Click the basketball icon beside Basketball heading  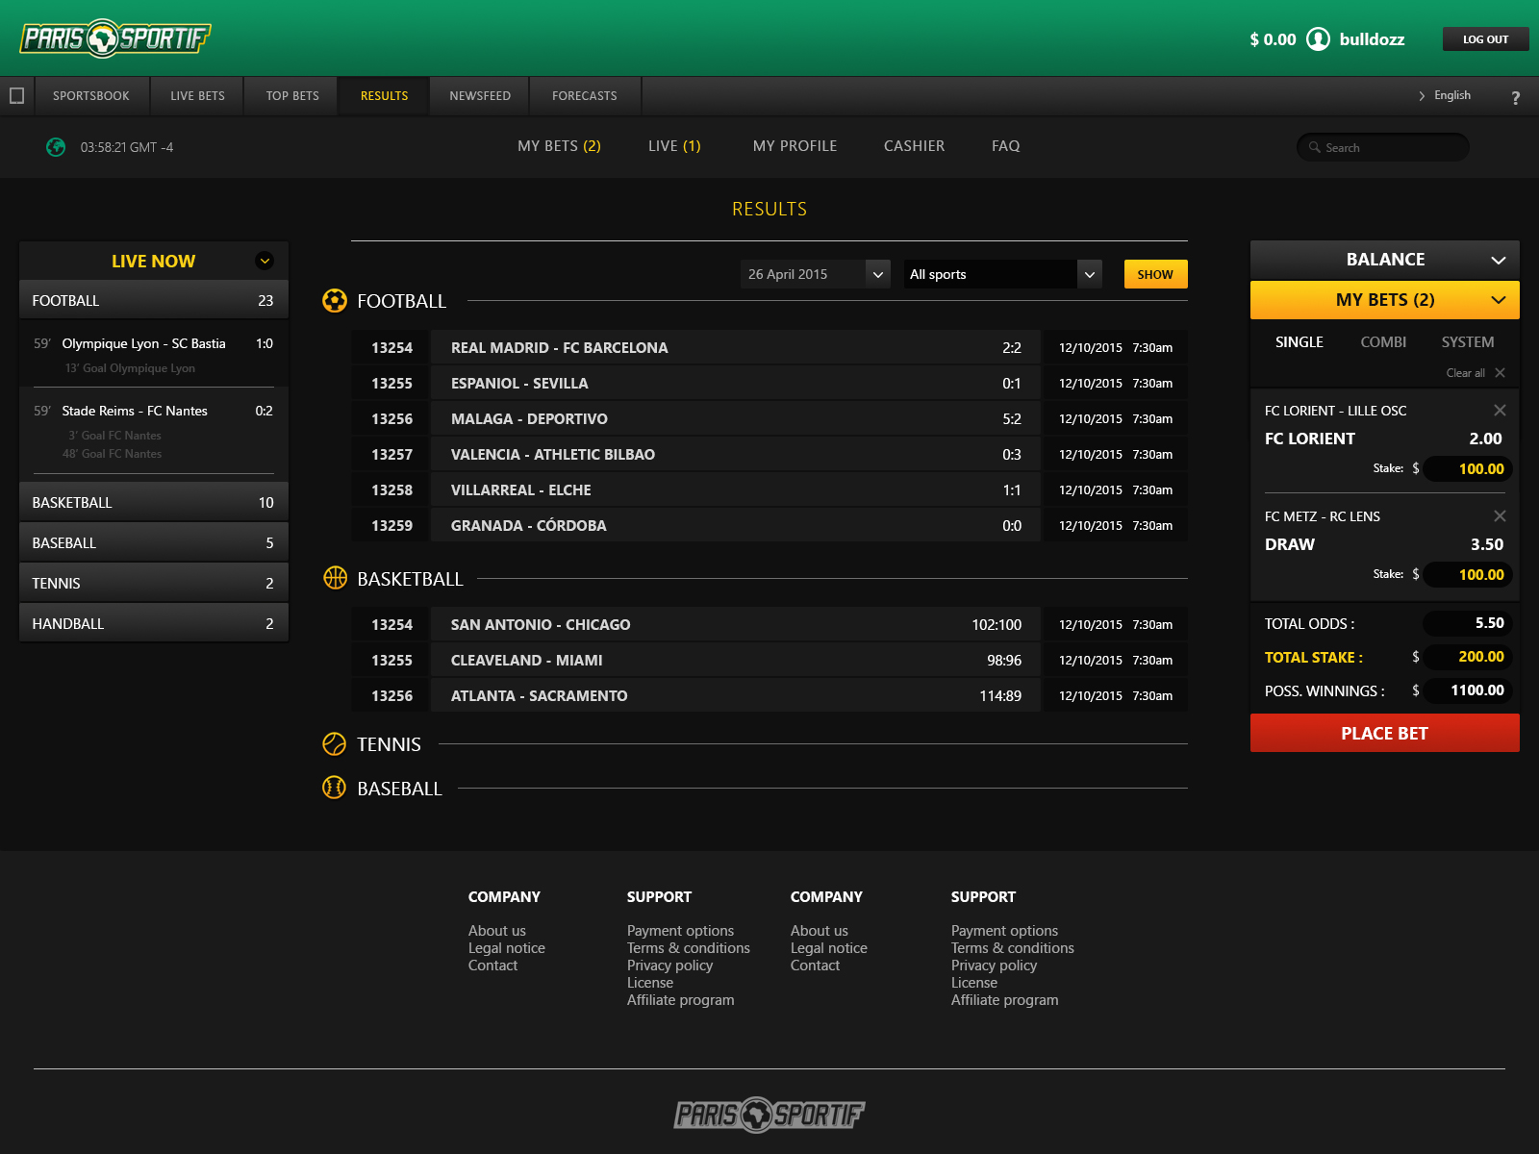(335, 578)
